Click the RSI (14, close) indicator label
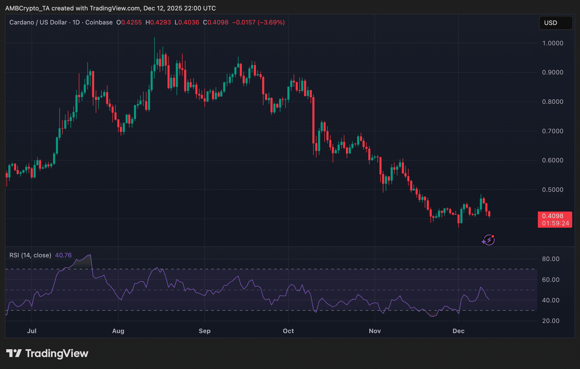Screen dimensions: 580x369 (x=30, y=255)
